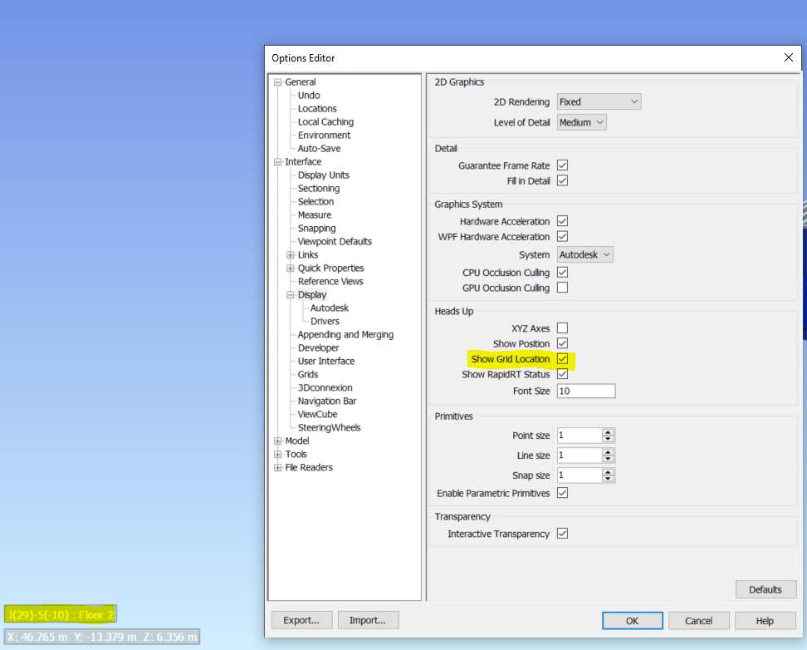
Task: Expand the Model tree node
Action: tap(278, 441)
